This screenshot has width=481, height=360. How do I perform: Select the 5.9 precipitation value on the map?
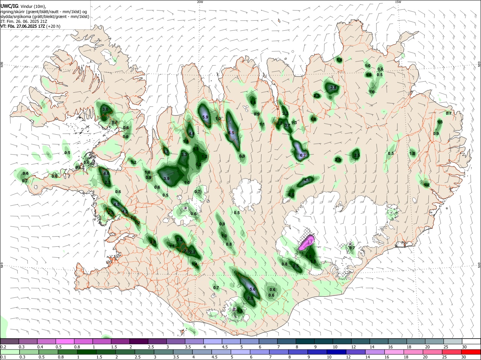click(x=205, y=117)
